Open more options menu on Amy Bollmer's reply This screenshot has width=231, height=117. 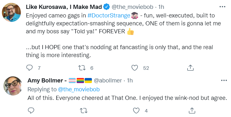point(224,81)
